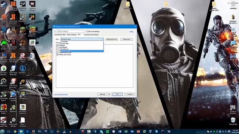Select the Technic Launcher desktop icon
Viewport: 239px width, 134px height.
point(22,70)
